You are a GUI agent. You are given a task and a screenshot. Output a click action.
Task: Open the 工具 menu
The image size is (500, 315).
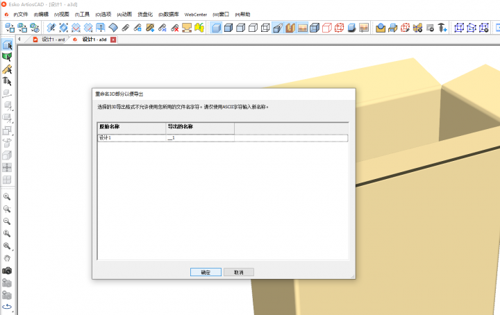[82, 14]
